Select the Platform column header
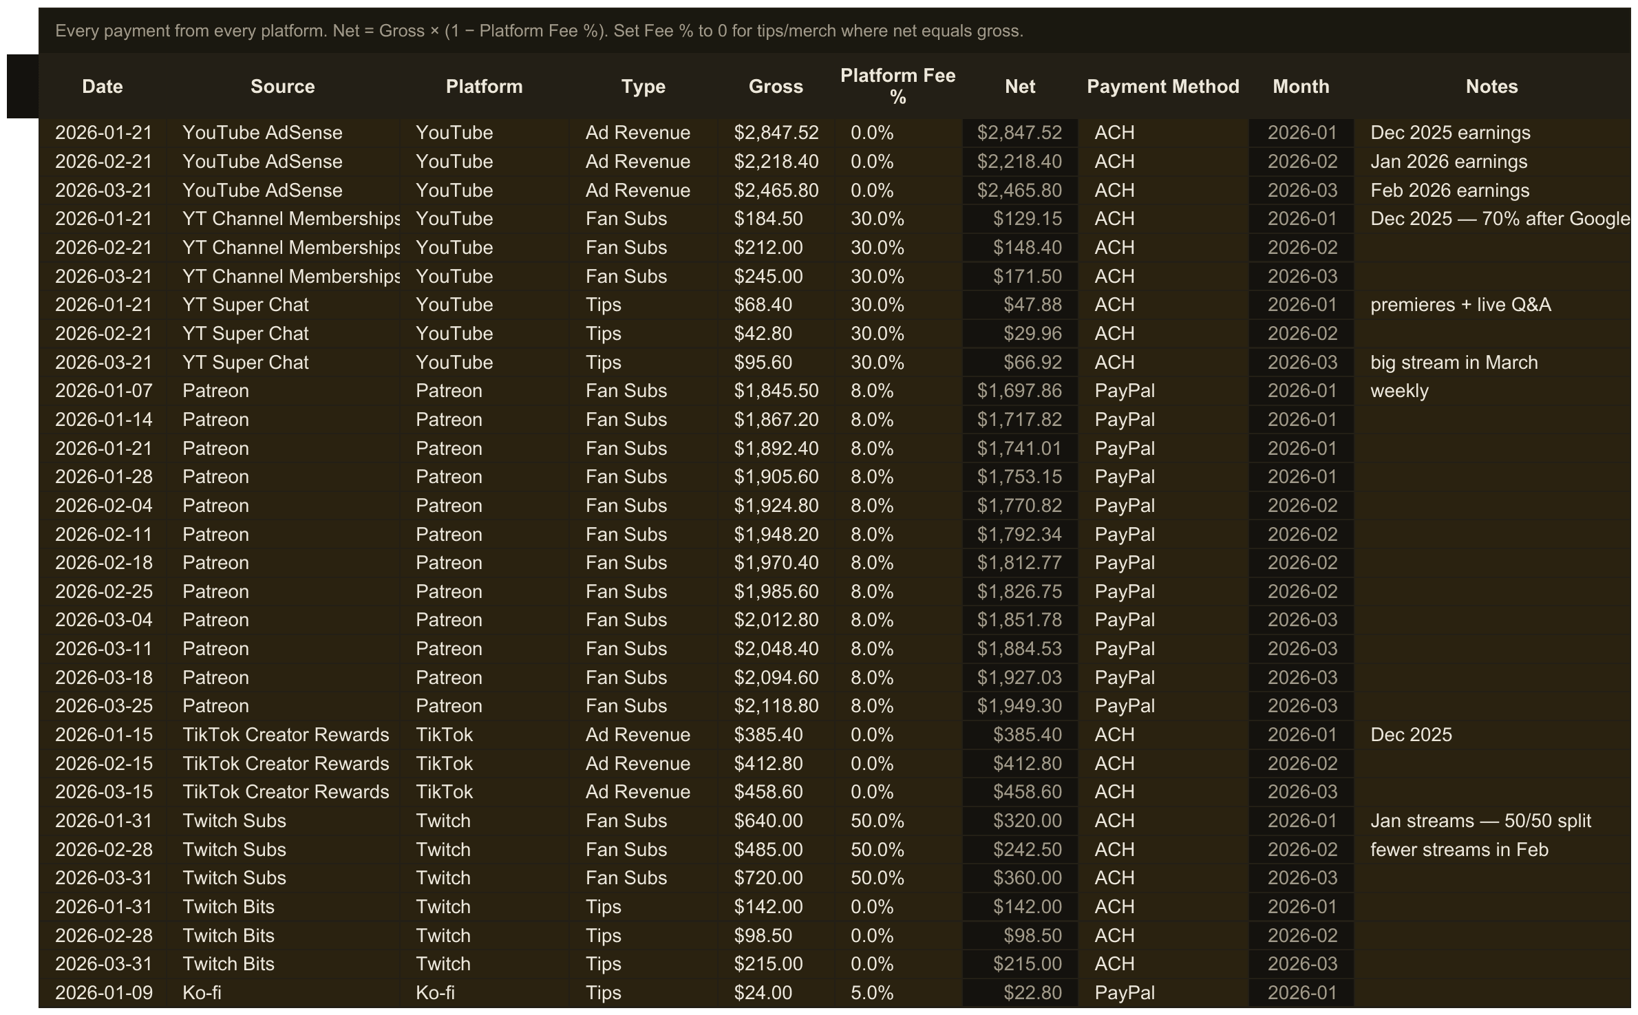The image size is (1638, 1015). pyautogui.click(x=485, y=87)
